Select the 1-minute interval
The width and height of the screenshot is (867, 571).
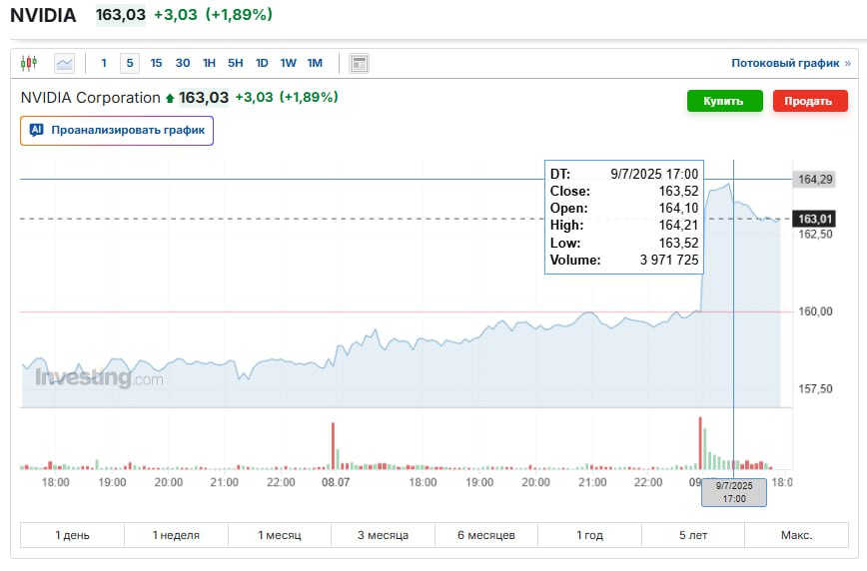pos(104,63)
